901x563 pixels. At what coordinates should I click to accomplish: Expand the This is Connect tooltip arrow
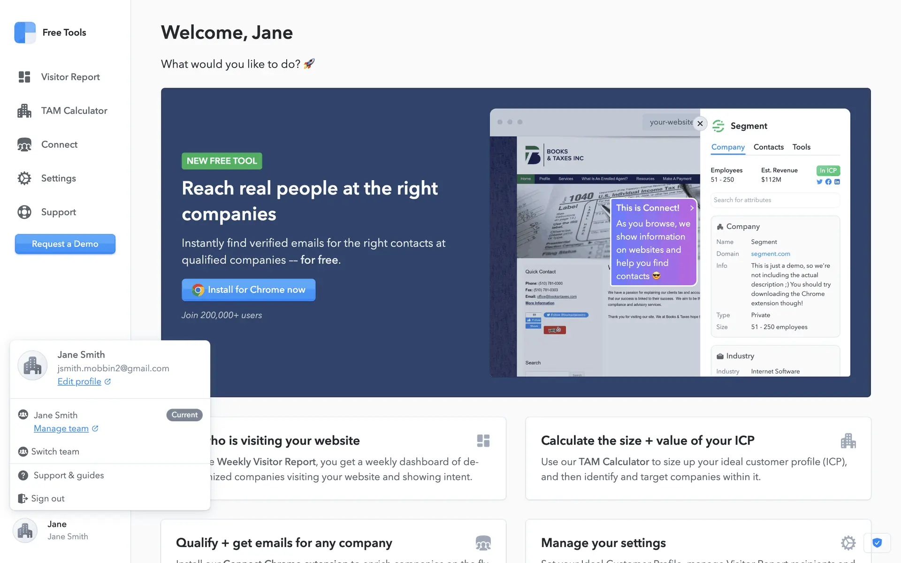point(692,208)
